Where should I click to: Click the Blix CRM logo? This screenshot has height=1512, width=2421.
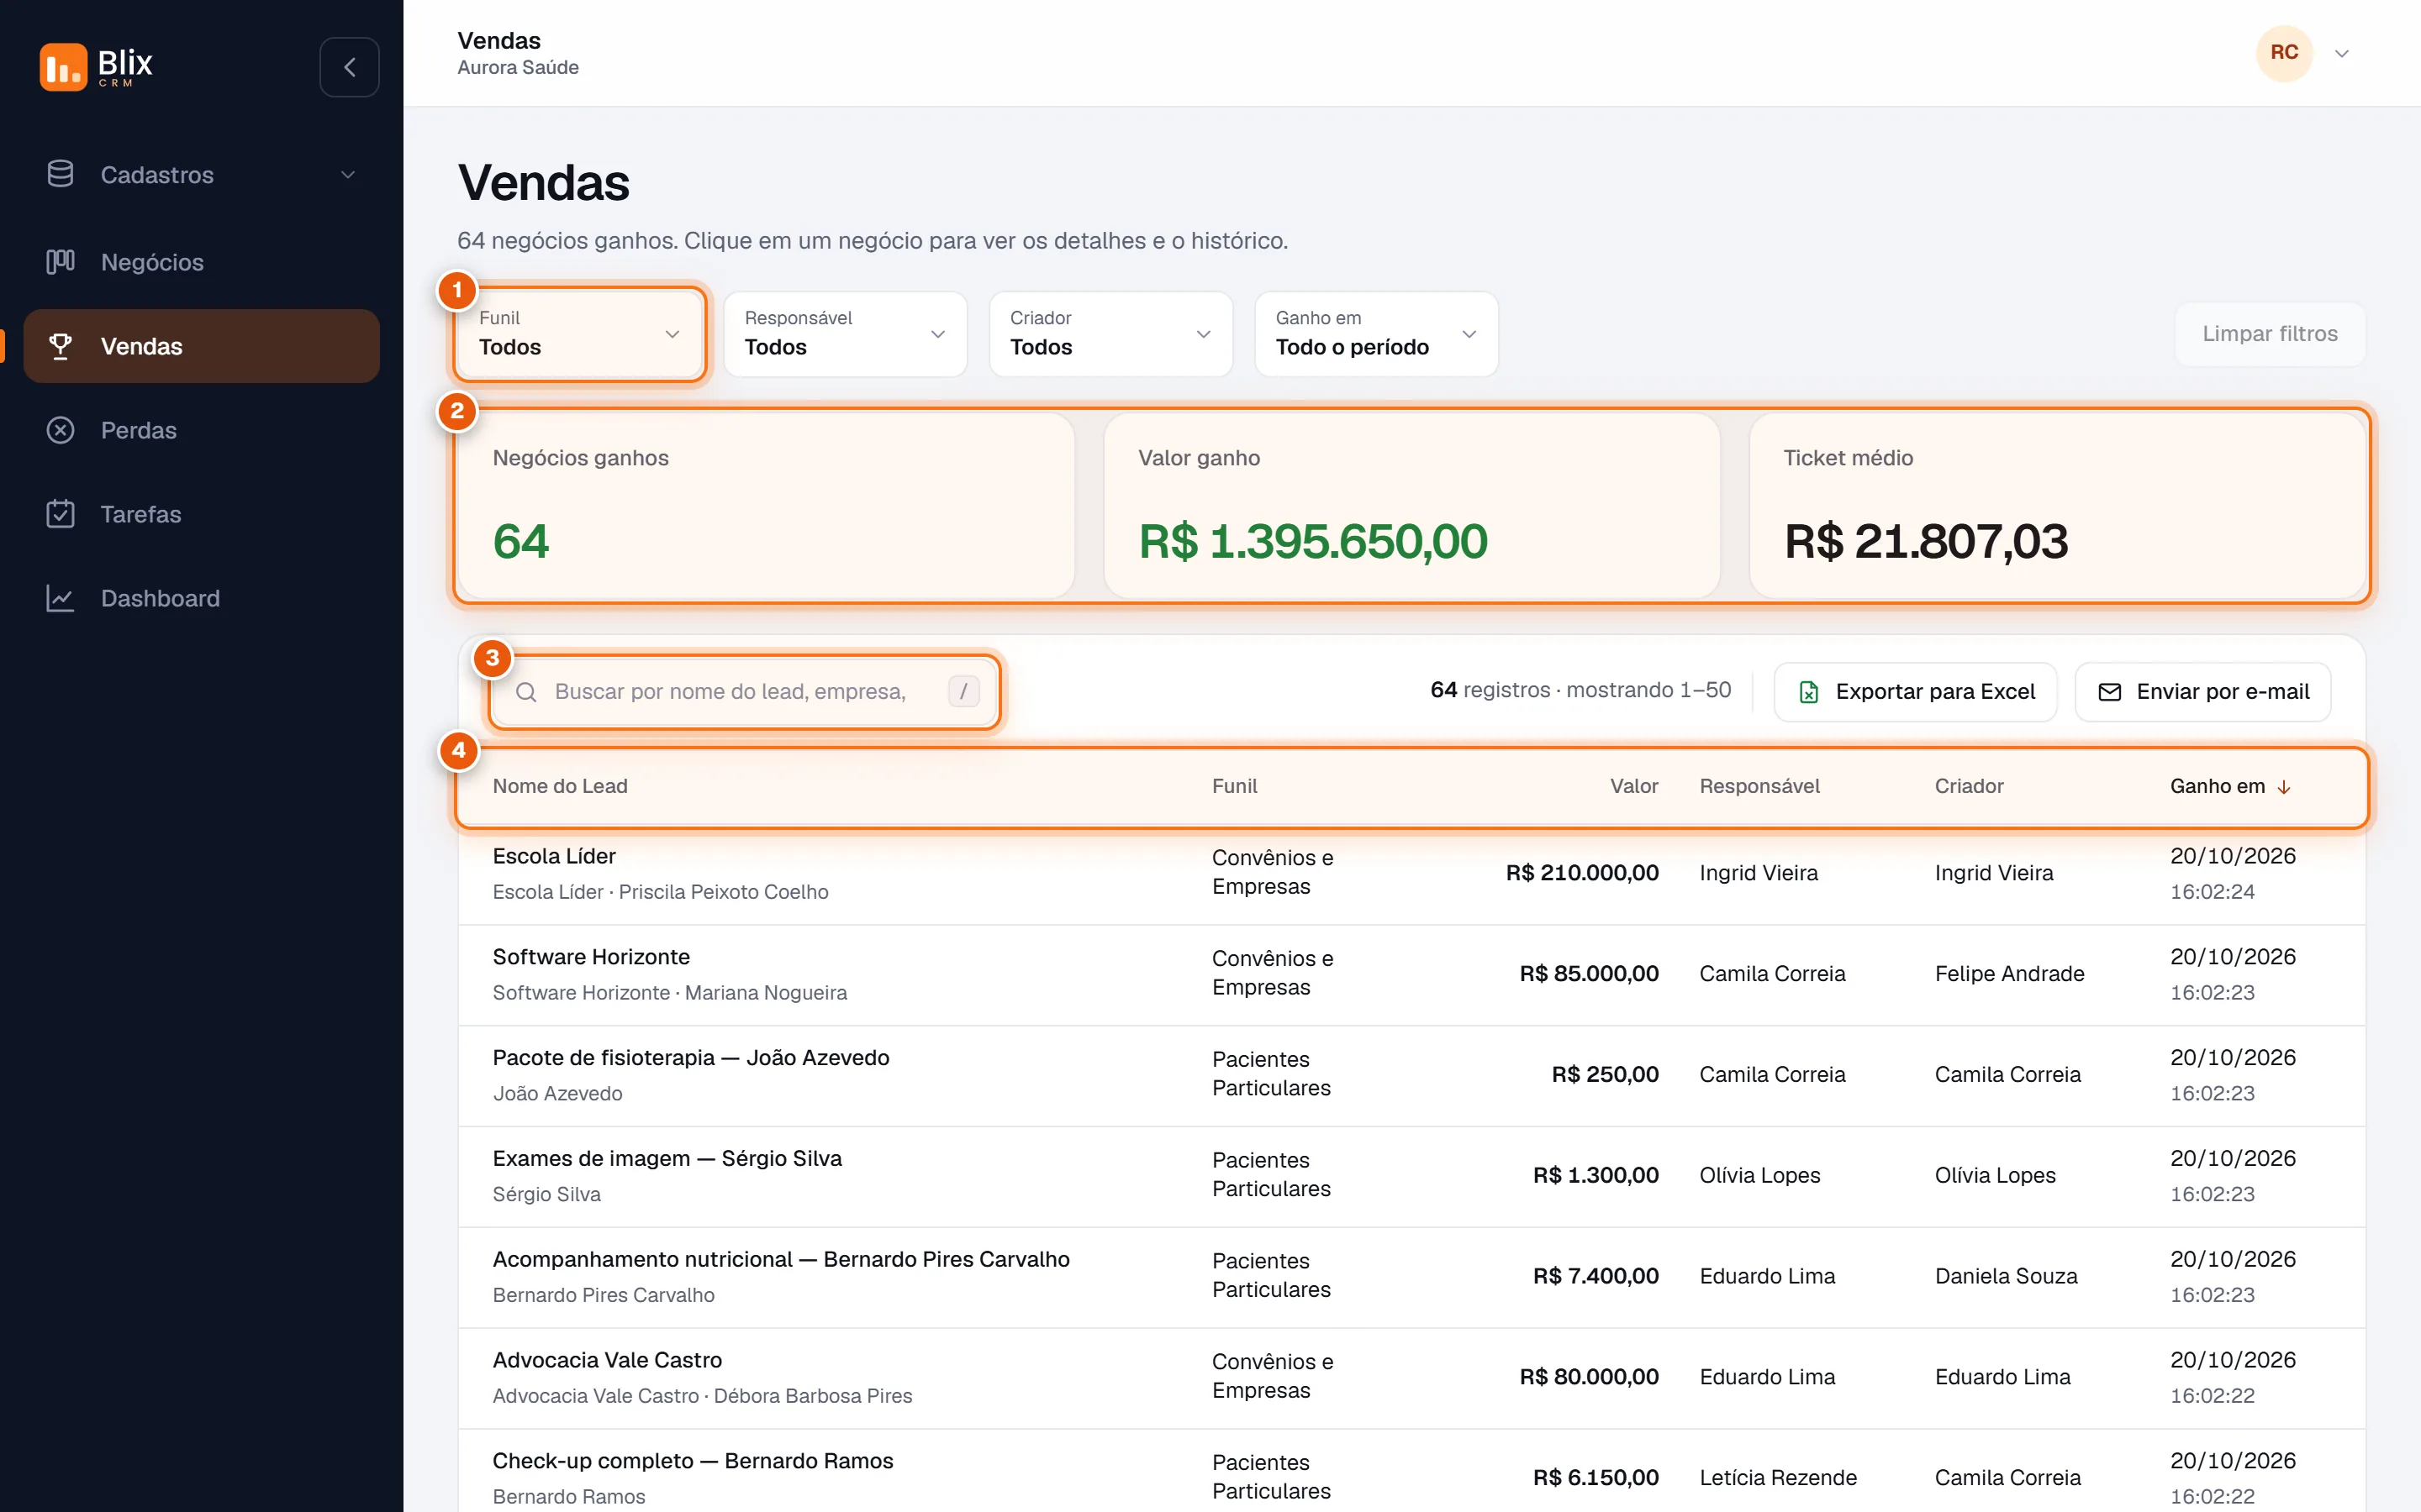(96, 67)
